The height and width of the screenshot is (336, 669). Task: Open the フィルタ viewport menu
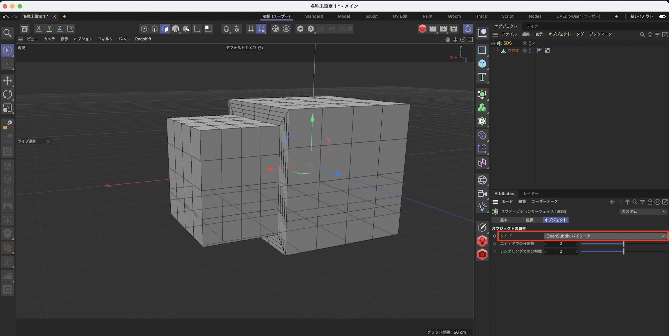105,39
